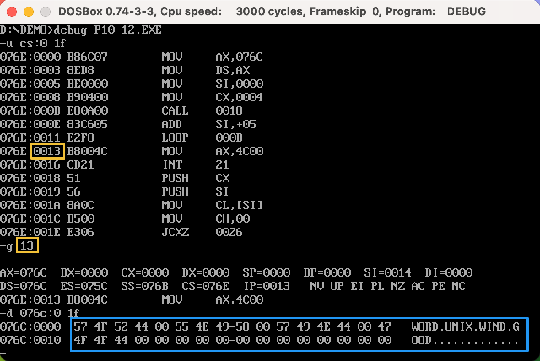The image size is (540, 361).
Task: Click the first hex byte 57 in dump
Action: pyautogui.click(x=81, y=326)
